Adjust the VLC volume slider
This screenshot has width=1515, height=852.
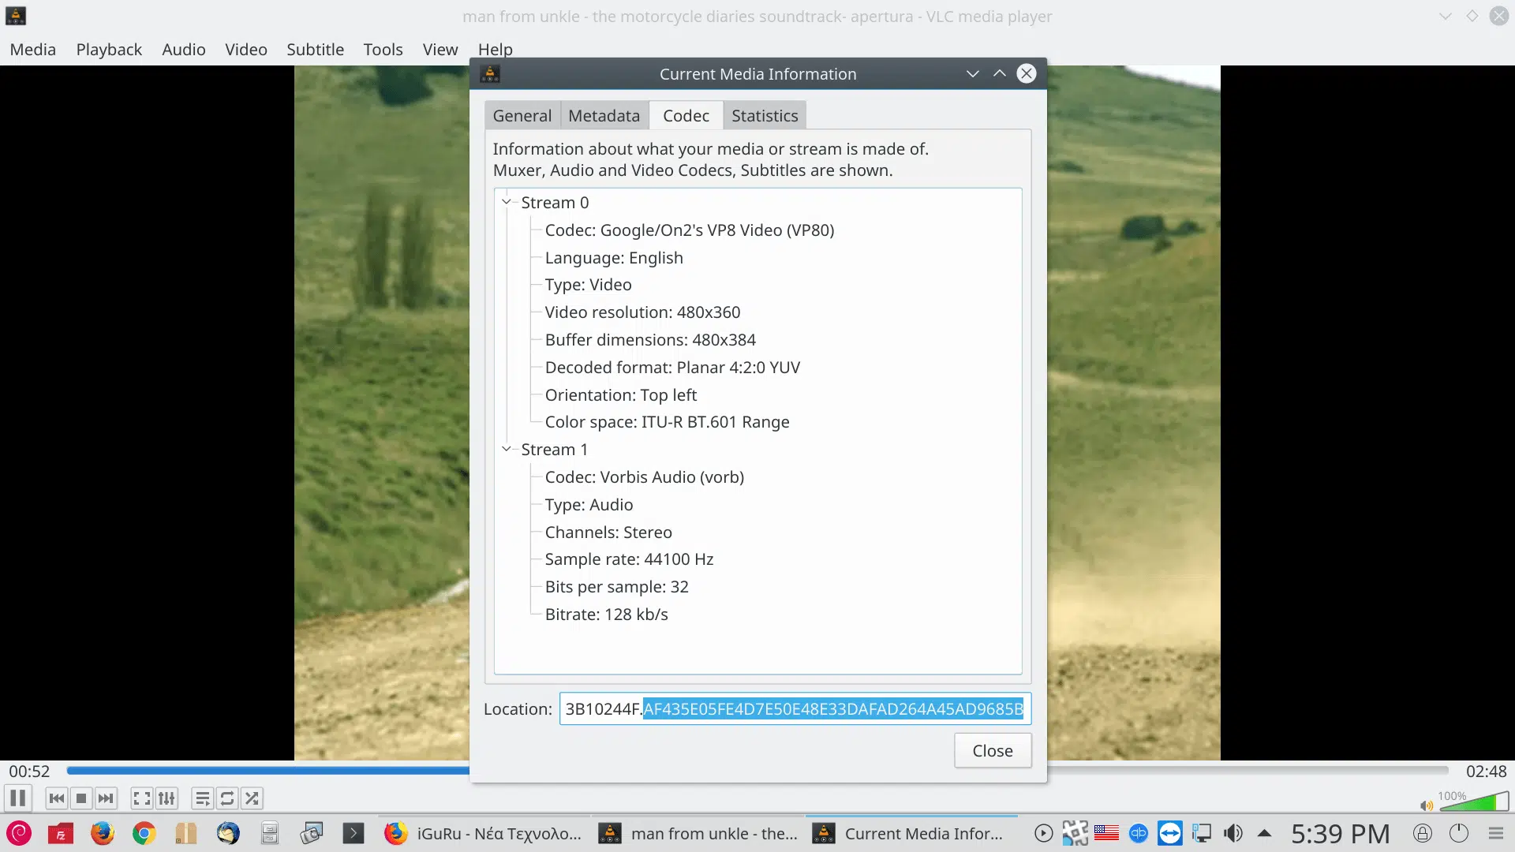tap(1472, 802)
